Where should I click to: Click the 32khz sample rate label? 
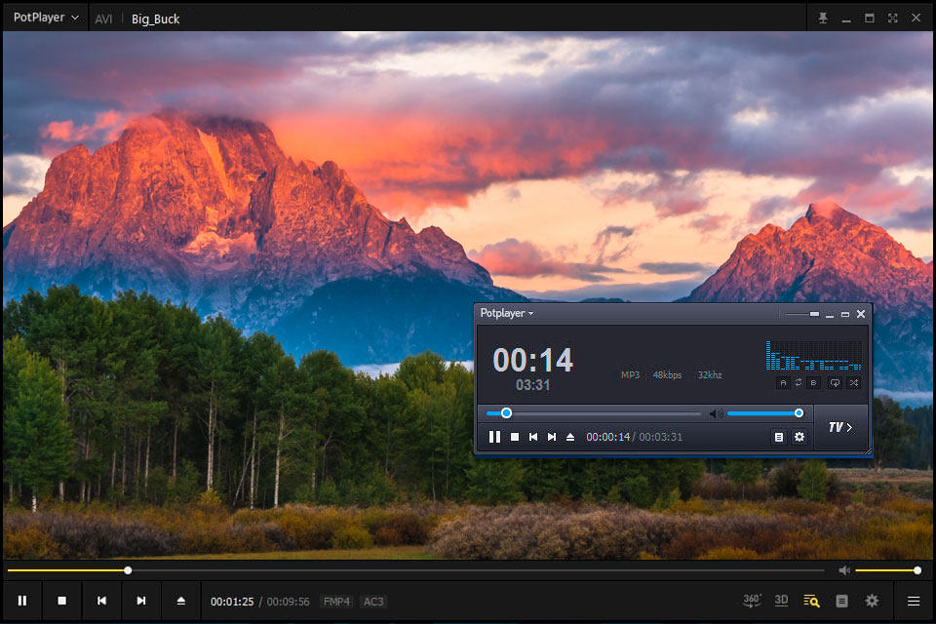710,375
